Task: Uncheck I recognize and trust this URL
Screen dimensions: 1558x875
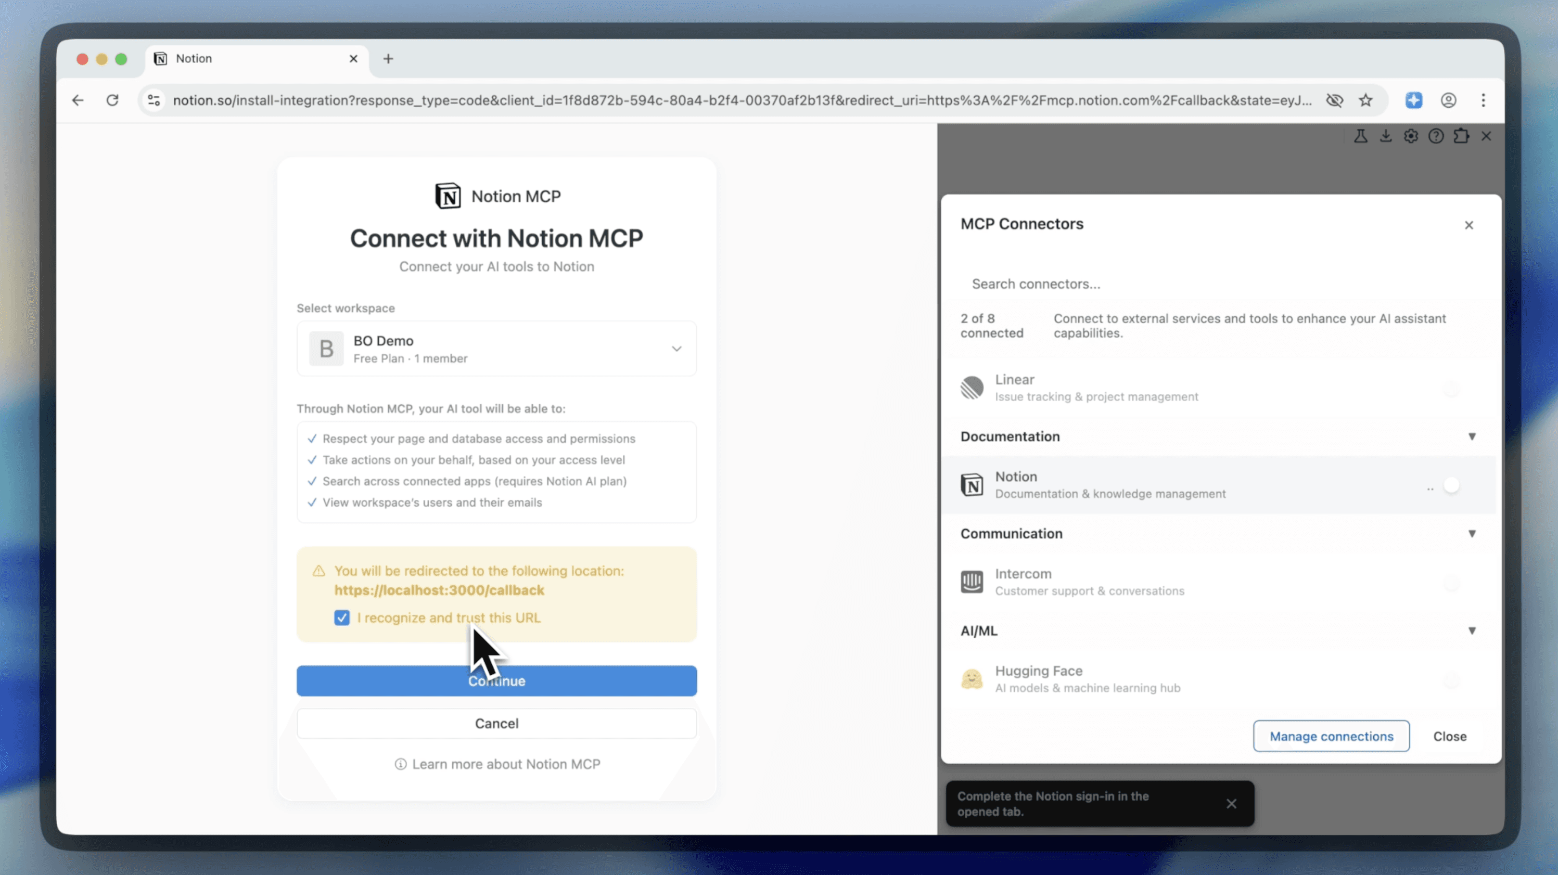Action: pos(342,617)
